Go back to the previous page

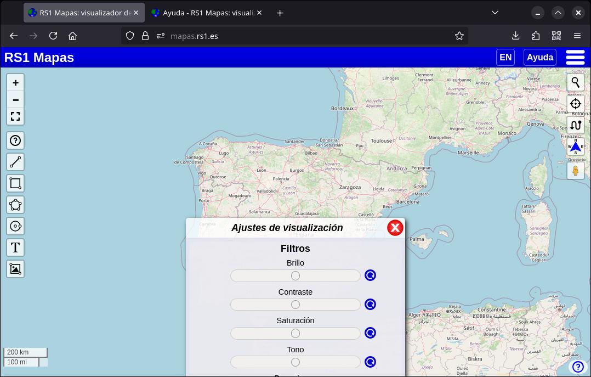[x=14, y=36]
